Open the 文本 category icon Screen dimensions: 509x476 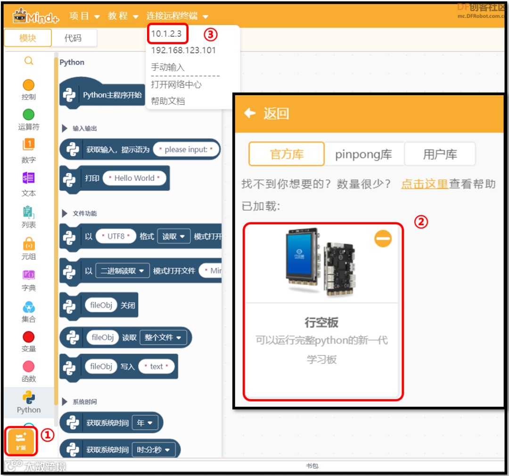coord(29,178)
